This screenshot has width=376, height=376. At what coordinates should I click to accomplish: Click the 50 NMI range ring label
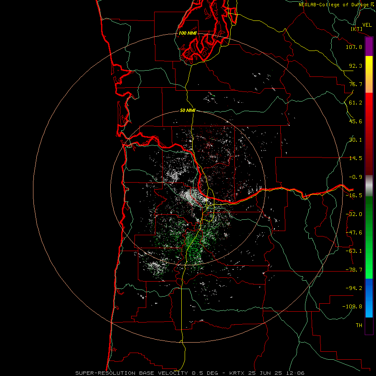click(188, 110)
